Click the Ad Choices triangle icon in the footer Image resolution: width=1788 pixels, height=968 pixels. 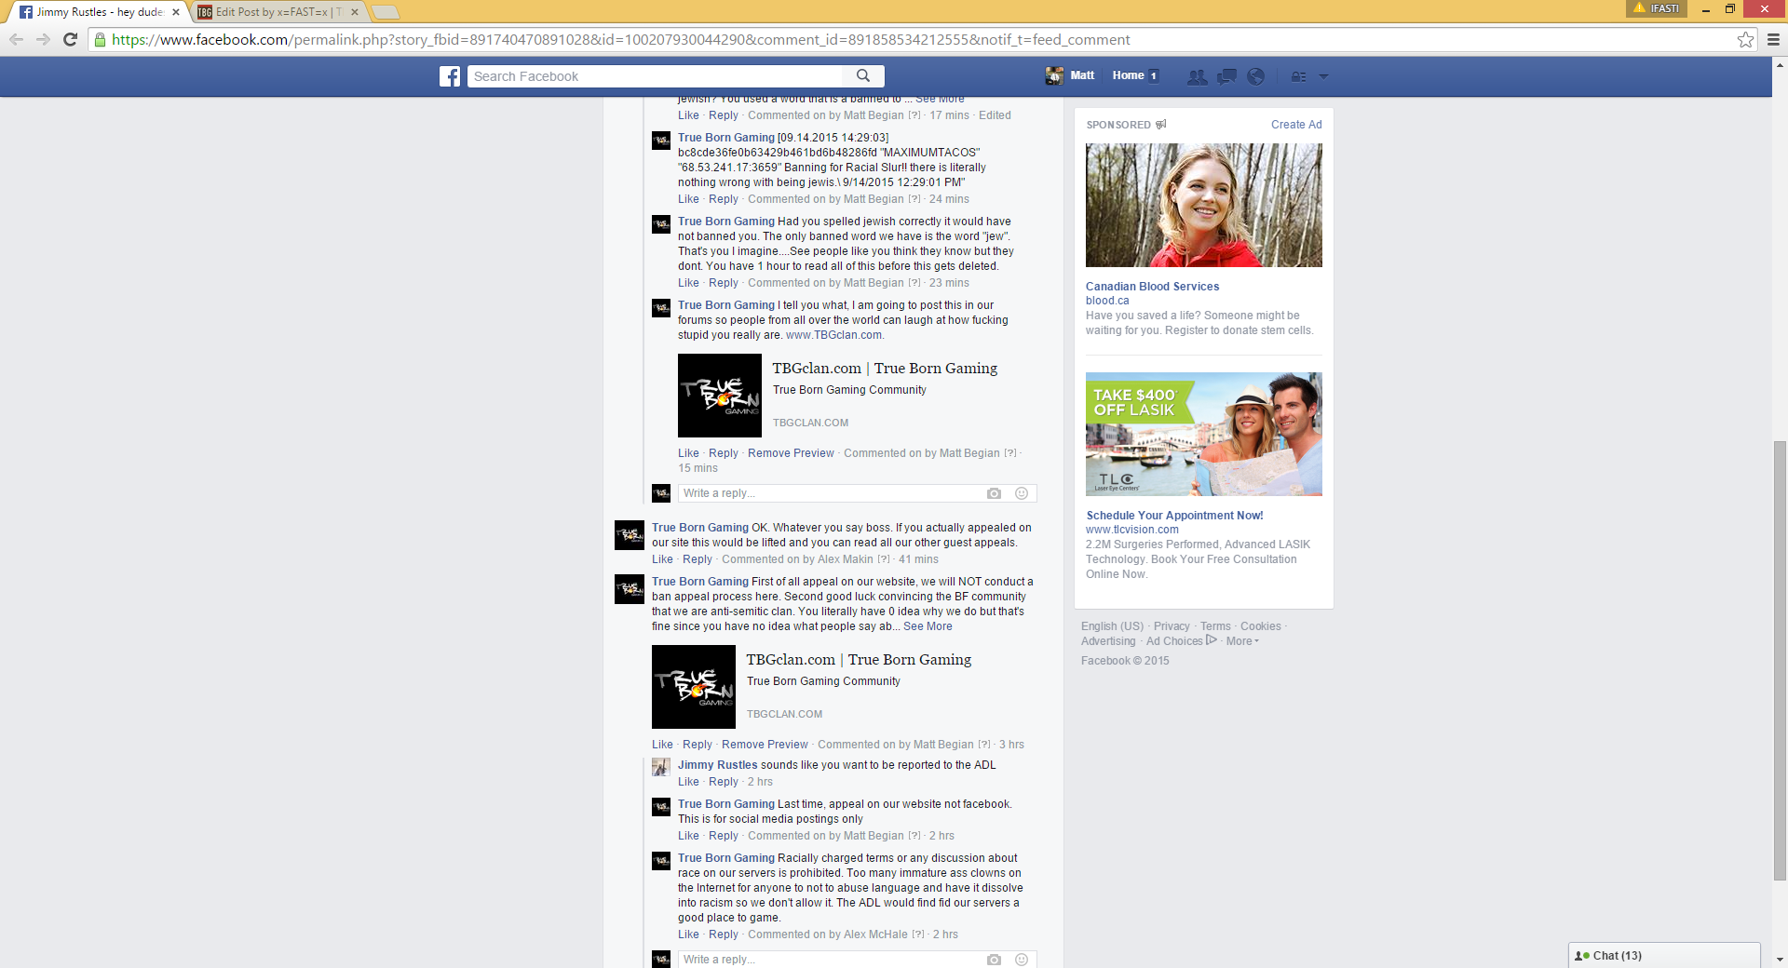click(x=1212, y=640)
